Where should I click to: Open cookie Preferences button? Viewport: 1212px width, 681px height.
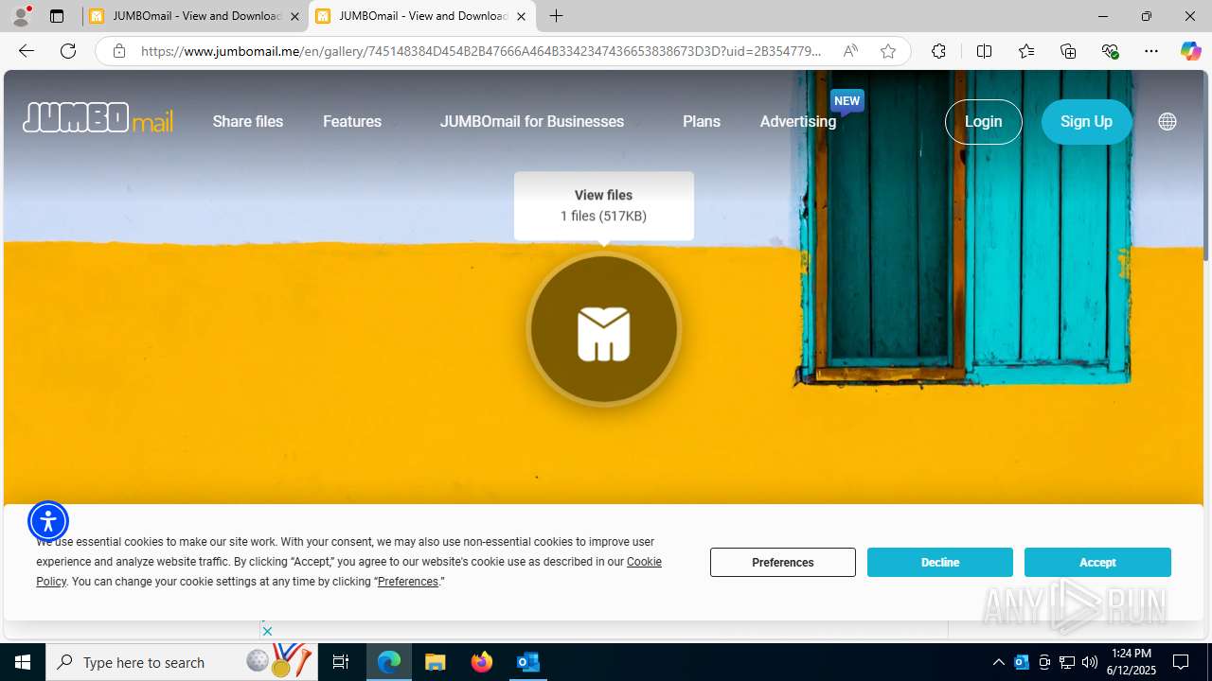tap(783, 562)
